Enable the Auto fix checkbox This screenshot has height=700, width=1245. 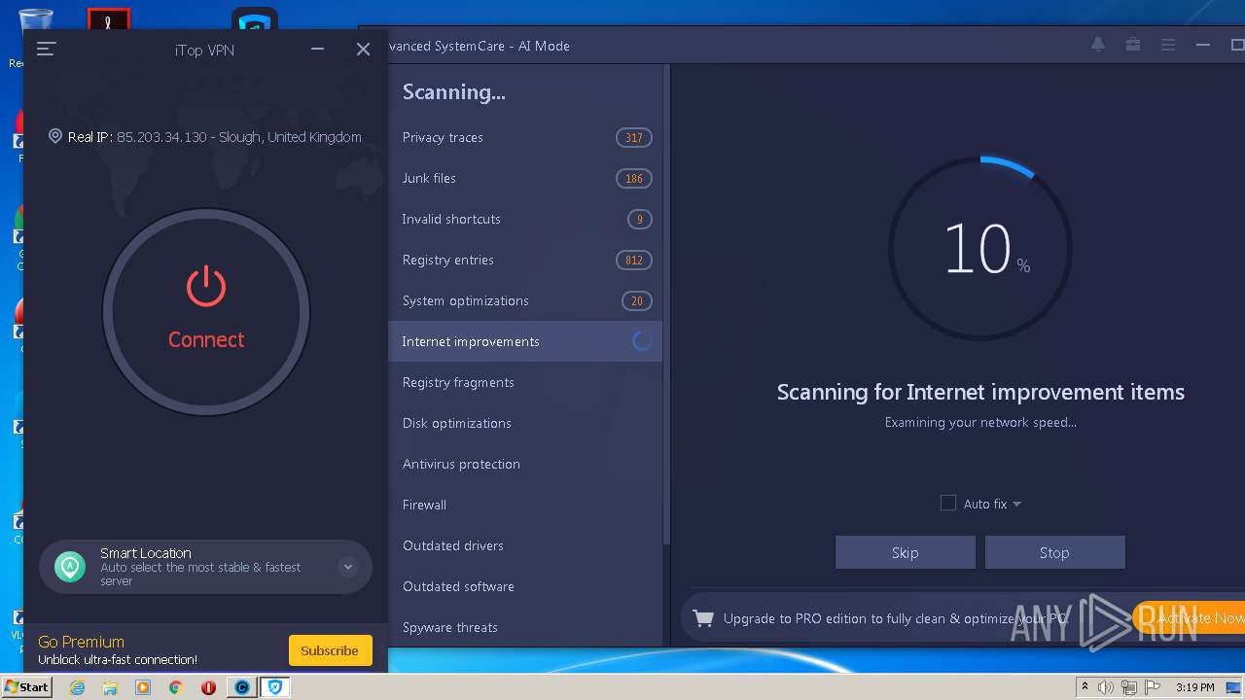point(948,503)
